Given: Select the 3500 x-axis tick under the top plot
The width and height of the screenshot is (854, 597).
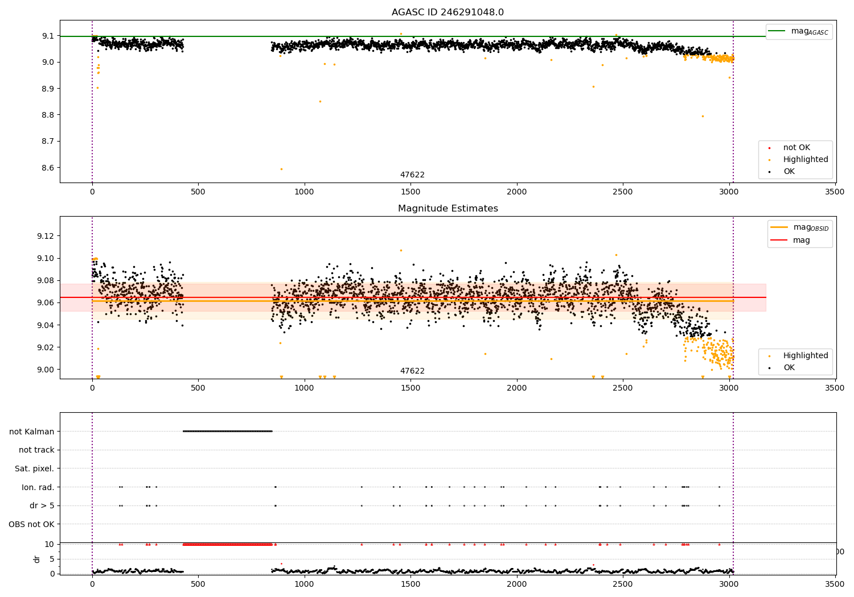Looking at the screenshot, I should [x=835, y=192].
